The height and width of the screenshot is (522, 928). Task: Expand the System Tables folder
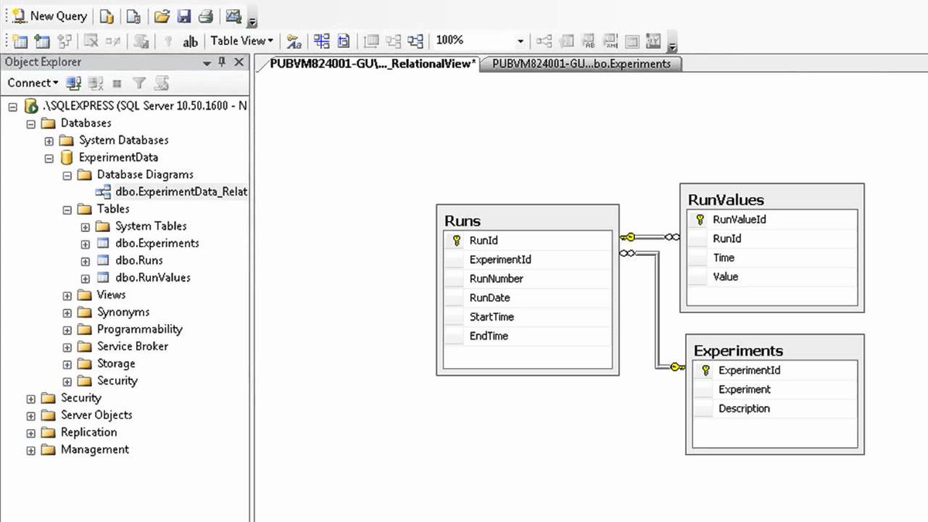pyautogui.click(x=86, y=227)
